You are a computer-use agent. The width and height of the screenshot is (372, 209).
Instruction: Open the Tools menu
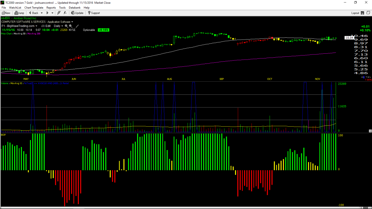tap(62, 8)
